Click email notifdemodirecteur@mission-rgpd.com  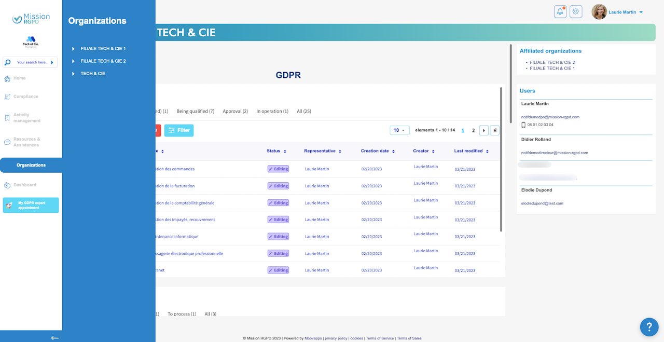tap(555, 153)
